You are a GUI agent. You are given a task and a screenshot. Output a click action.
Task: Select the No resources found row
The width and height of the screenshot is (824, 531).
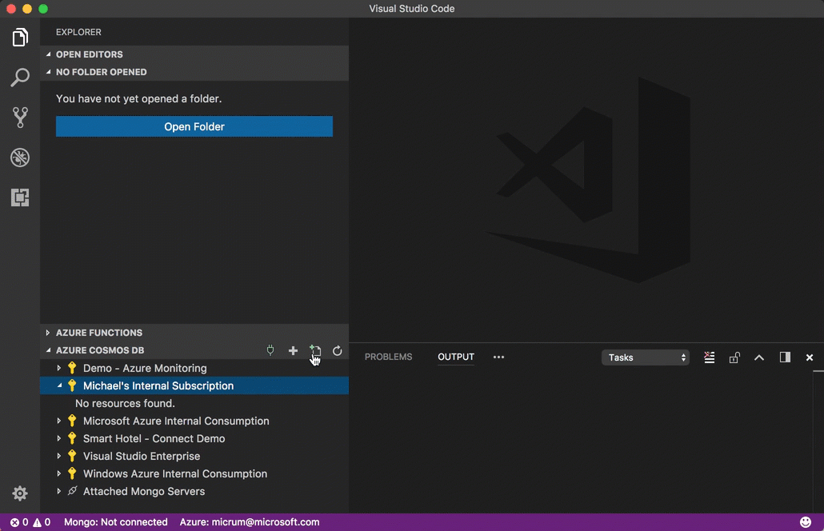(125, 403)
